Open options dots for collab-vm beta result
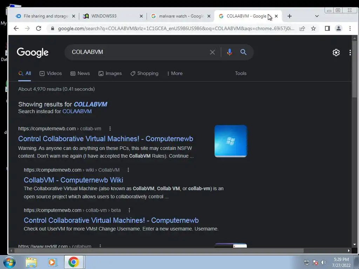 129,210
